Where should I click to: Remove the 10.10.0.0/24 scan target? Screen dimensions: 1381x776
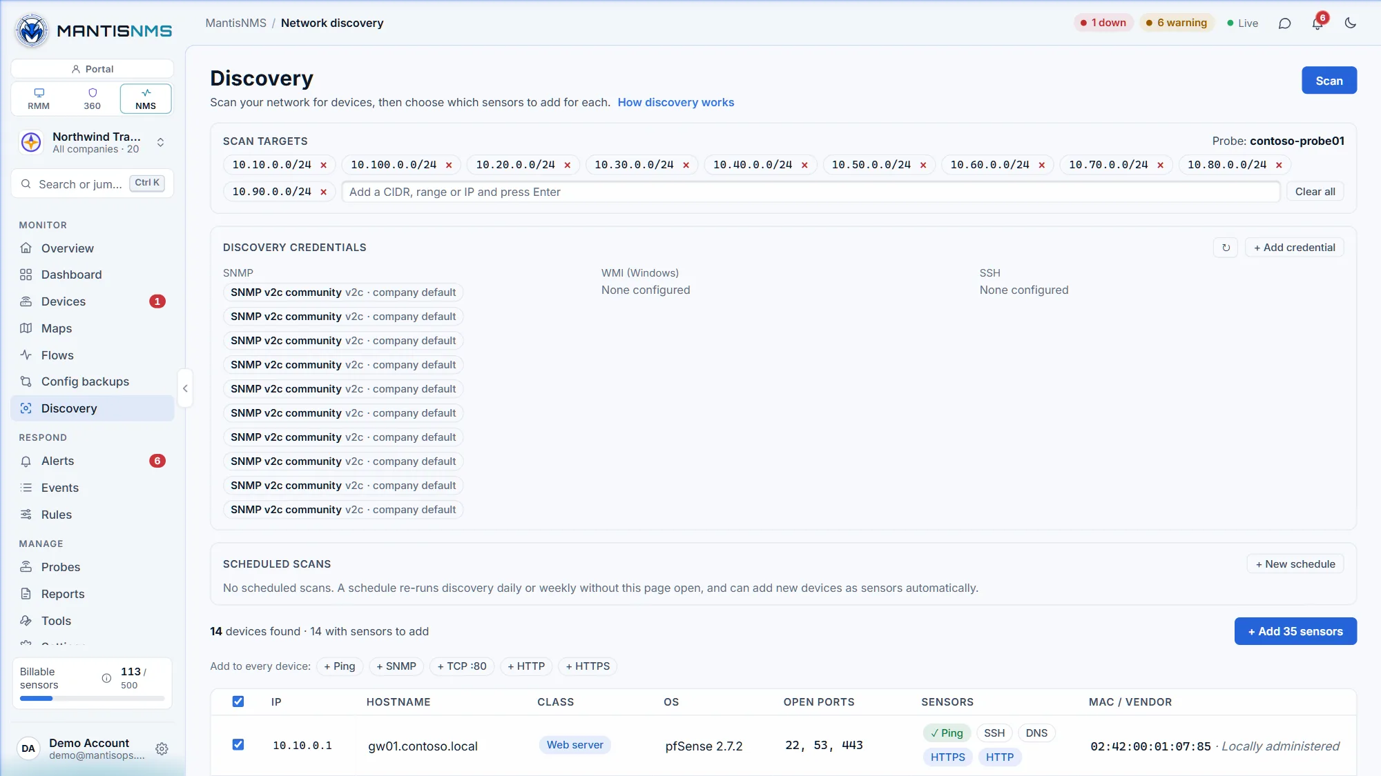[323, 165]
